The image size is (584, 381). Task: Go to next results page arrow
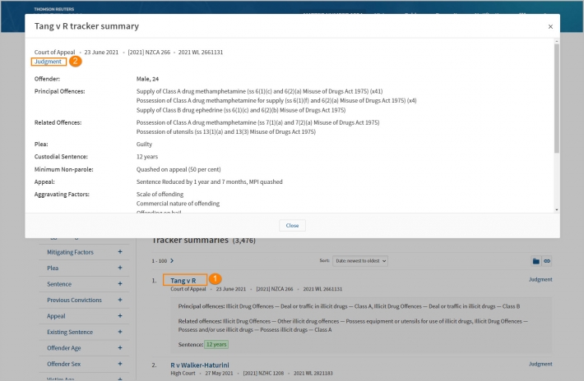(x=172, y=261)
